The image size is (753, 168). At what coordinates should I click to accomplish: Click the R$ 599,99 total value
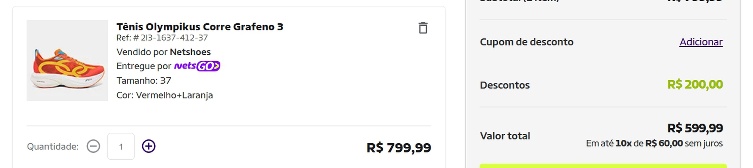point(695,128)
